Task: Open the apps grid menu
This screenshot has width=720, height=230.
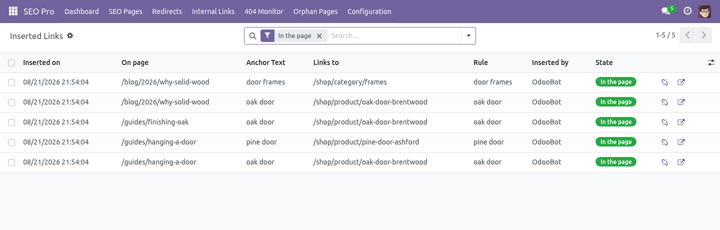Action: pyautogui.click(x=13, y=11)
